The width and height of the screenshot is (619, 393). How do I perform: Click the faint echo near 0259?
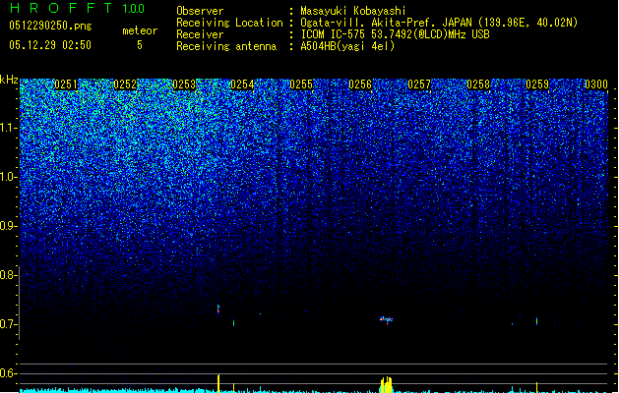537,321
